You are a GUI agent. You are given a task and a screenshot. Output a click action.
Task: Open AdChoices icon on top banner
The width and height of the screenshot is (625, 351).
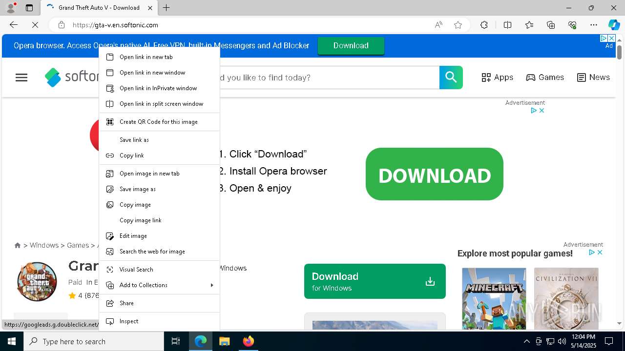click(x=604, y=38)
